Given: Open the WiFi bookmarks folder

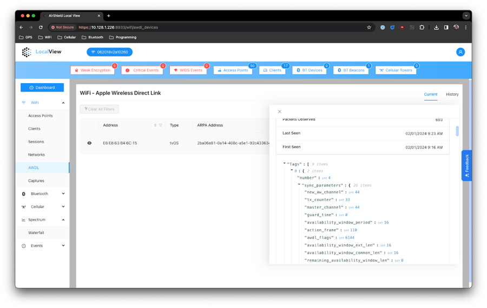Looking at the screenshot, I should (45, 37).
